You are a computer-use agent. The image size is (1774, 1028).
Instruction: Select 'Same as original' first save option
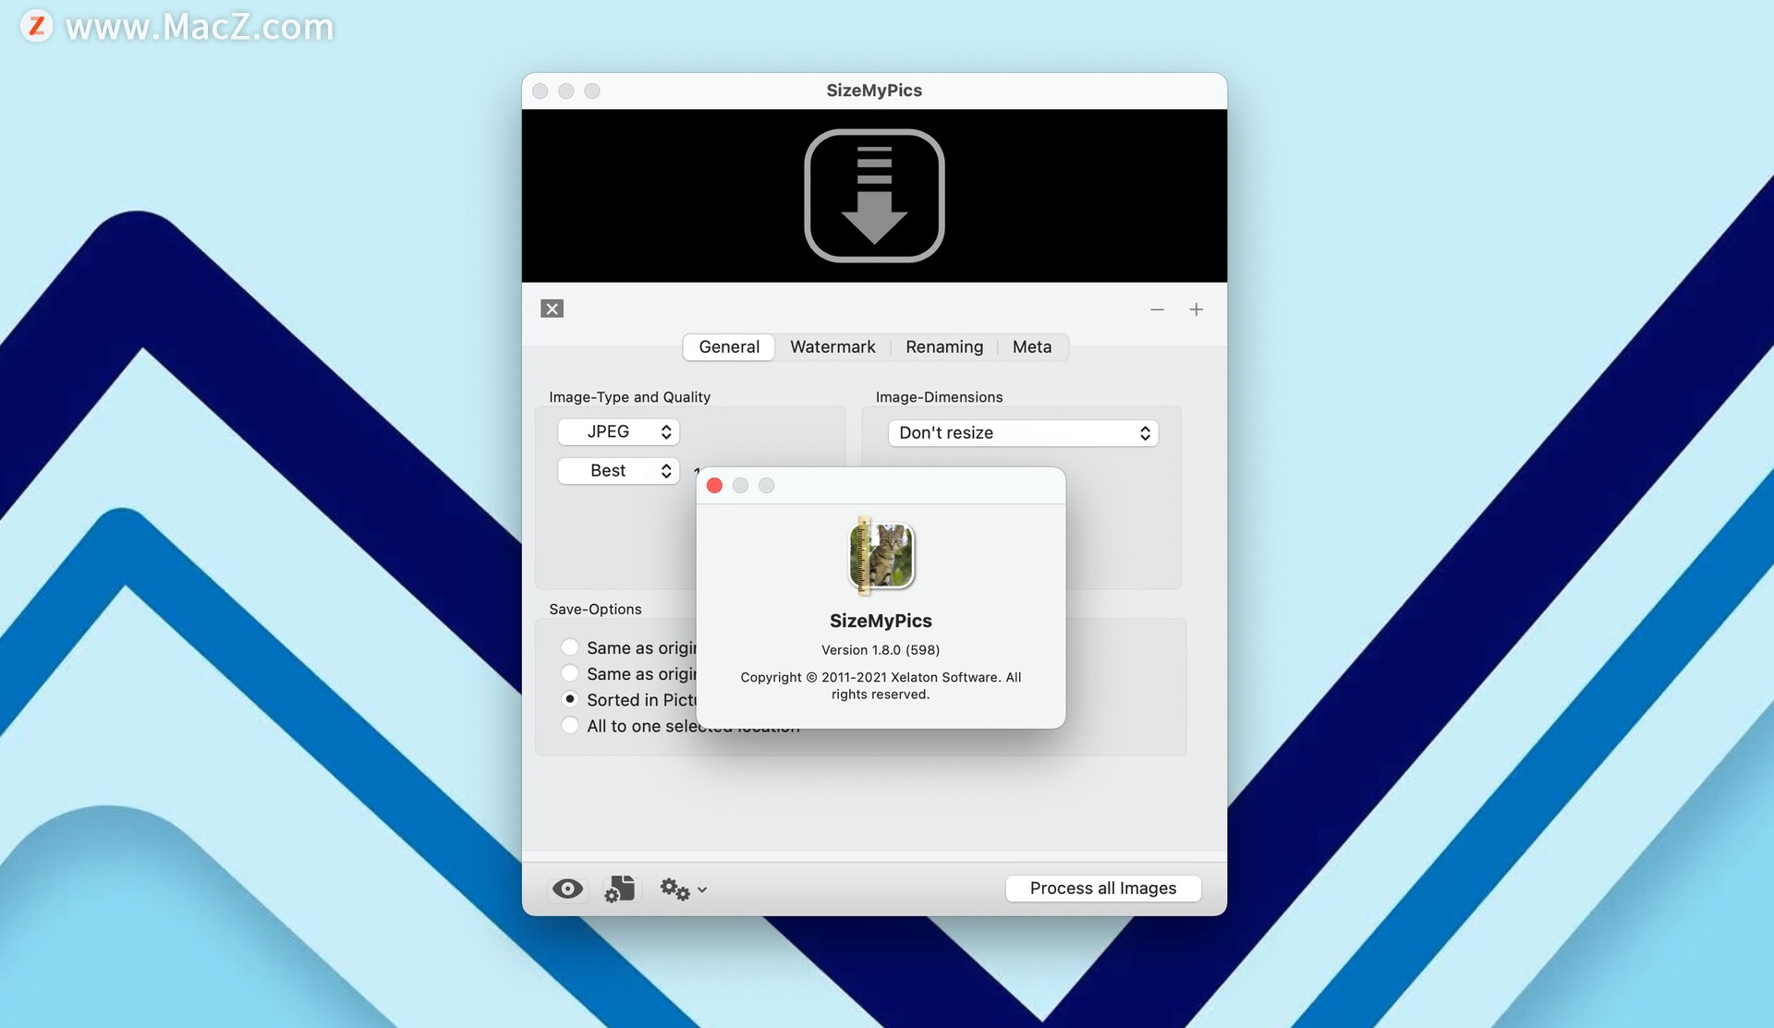click(x=568, y=647)
